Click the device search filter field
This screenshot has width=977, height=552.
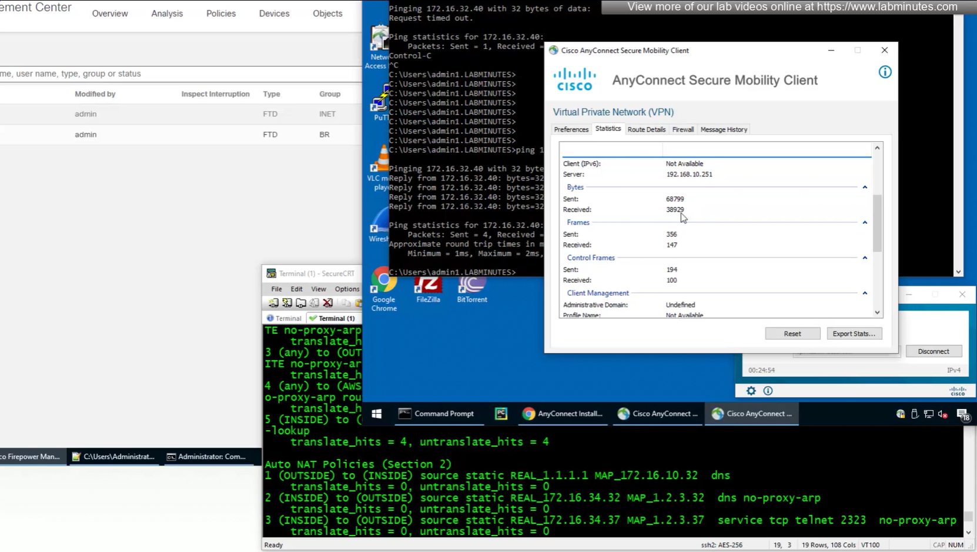(x=176, y=73)
